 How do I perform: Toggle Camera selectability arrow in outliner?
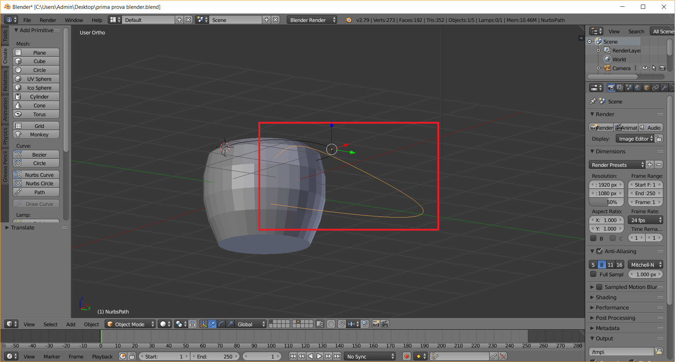click(654, 68)
